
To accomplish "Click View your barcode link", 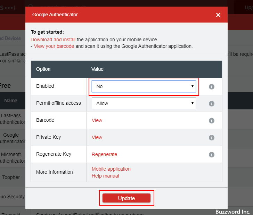I will click(54, 46).
